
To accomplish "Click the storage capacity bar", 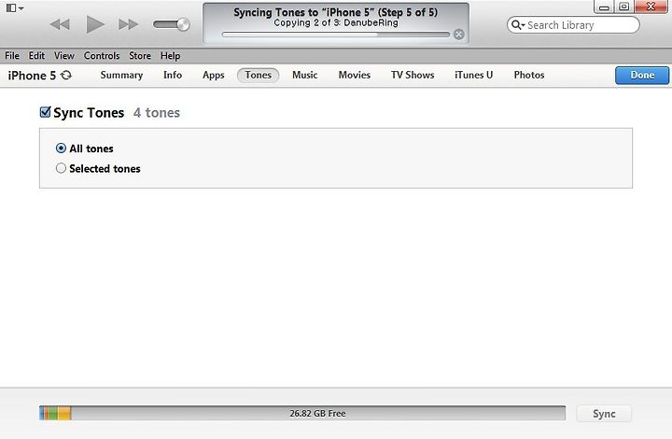I will coord(302,413).
